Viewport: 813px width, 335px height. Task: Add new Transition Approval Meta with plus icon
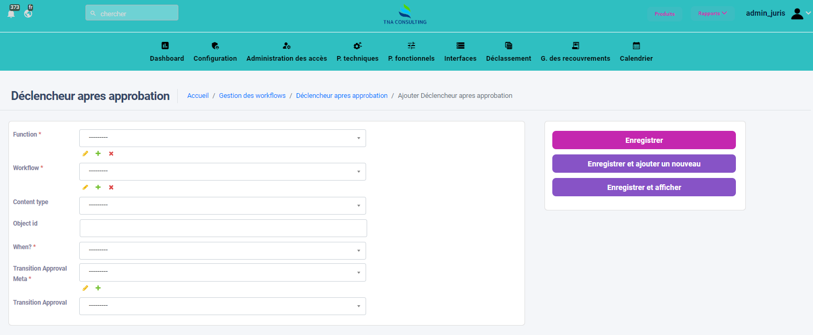click(x=98, y=288)
